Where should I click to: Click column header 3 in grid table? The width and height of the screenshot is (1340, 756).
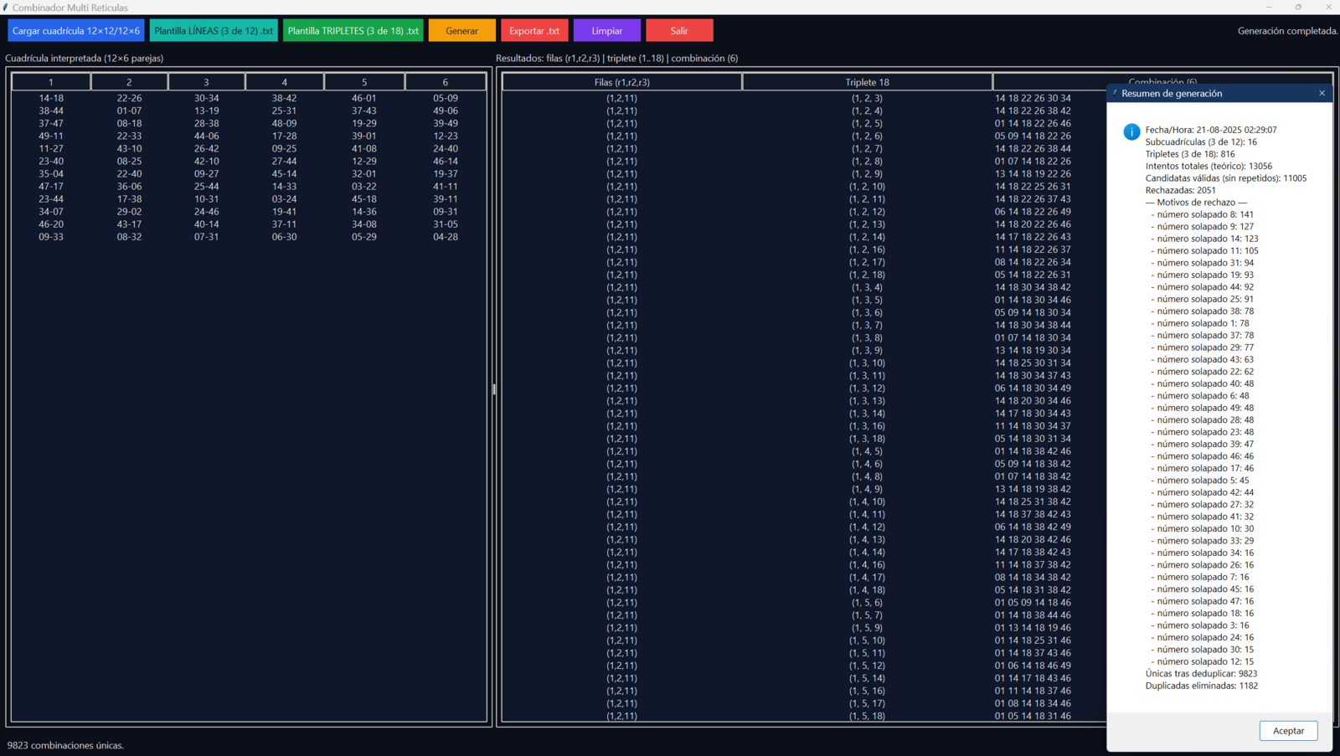pyautogui.click(x=207, y=82)
